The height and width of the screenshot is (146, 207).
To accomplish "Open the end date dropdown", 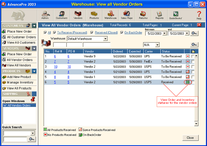I will 187,33.
